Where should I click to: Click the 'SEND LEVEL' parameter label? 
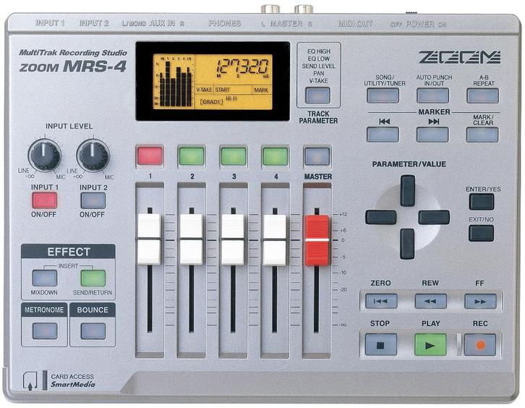coord(318,66)
